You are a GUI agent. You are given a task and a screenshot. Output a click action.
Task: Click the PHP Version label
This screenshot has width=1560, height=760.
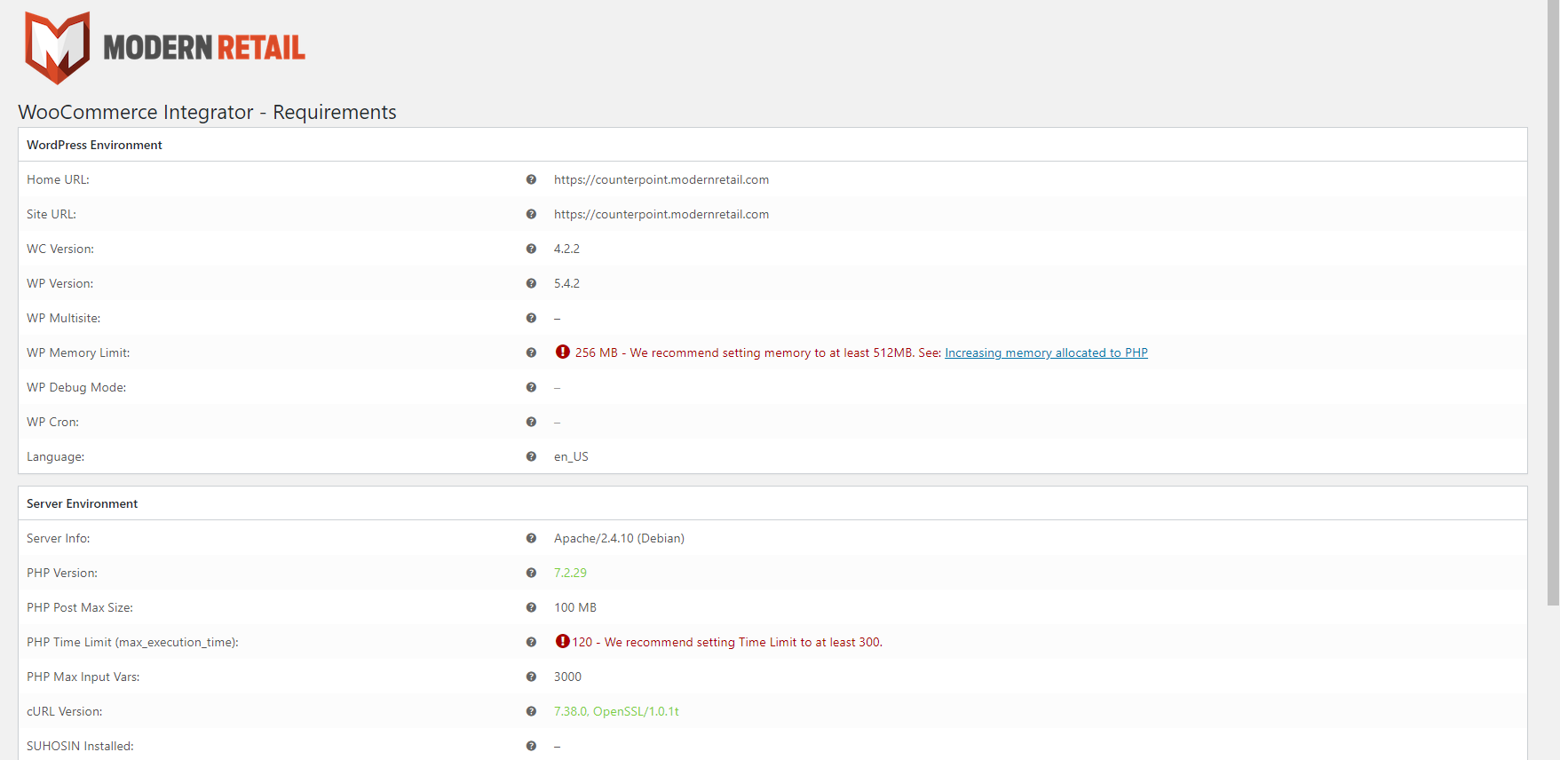[62, 573]
